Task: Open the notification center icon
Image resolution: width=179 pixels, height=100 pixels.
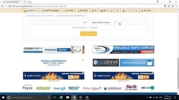Action: click(175, 97)
